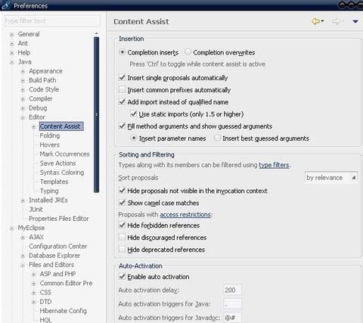Expand the Debug node
This screenshot has width=363, height=323.
23,108
